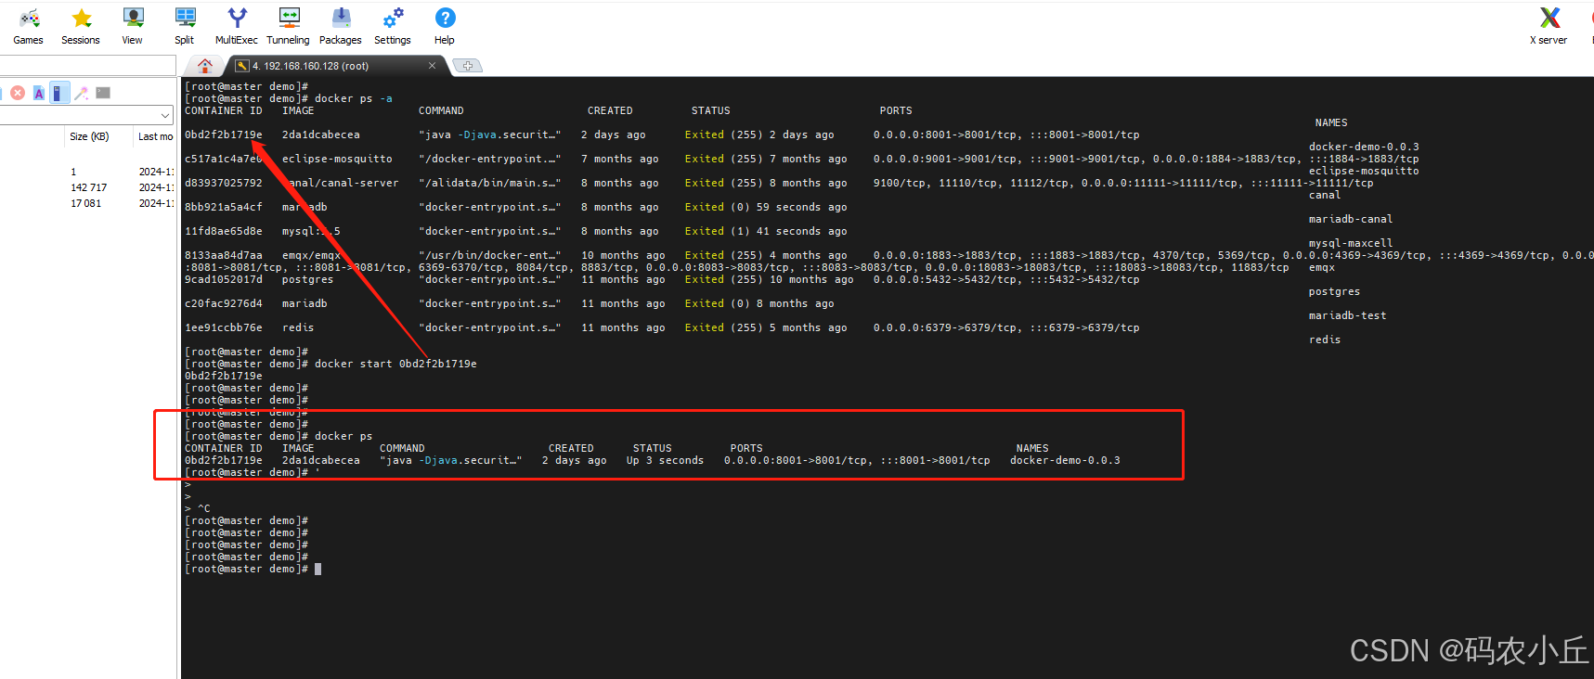Click the 'mariadb-test' container name
This screenshot has width=1594, height=679.
[x=1348, y=315]
